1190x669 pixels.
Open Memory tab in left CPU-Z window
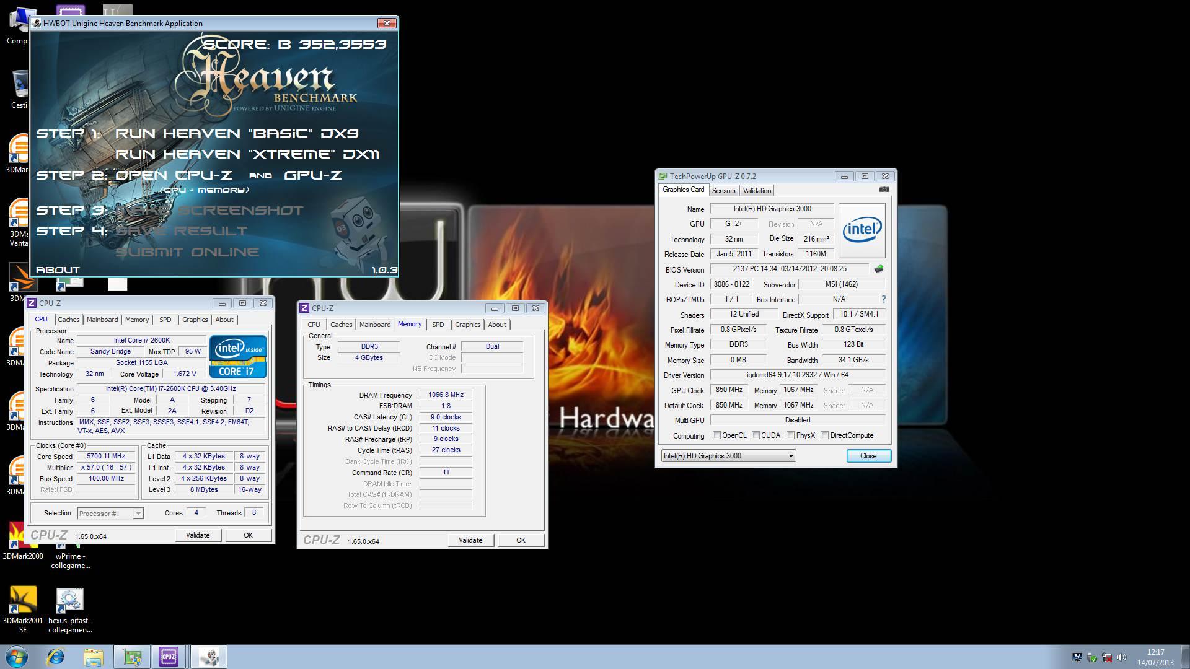click(137, 320)
